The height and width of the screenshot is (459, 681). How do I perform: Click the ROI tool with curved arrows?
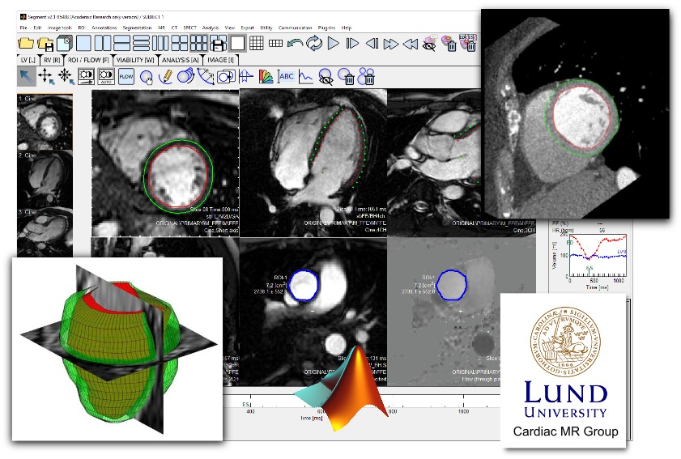[x=206, y=76]
